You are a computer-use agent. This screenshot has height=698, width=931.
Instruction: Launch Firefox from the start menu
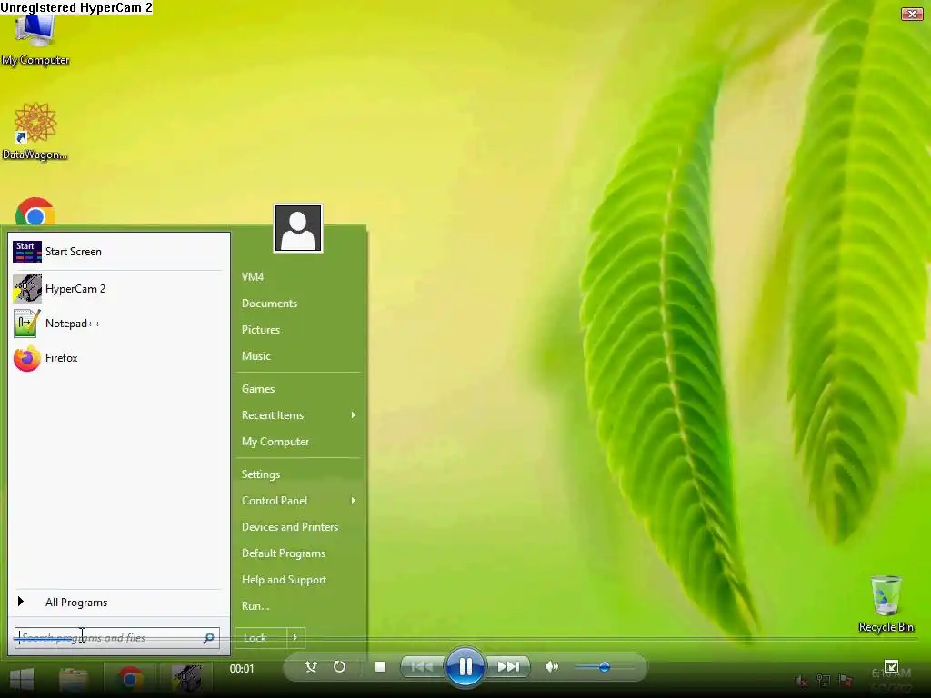[117, 358]
